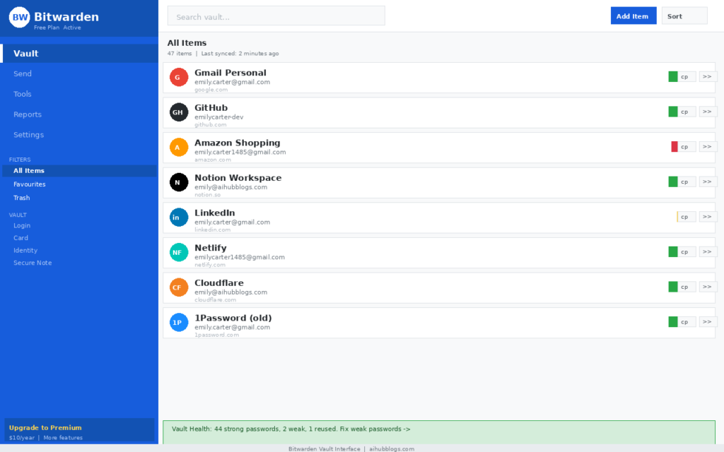This screenshot has height=452, width=724.
Task: Click the Notion Workspace N avatar icon
Action: point(179,182)
